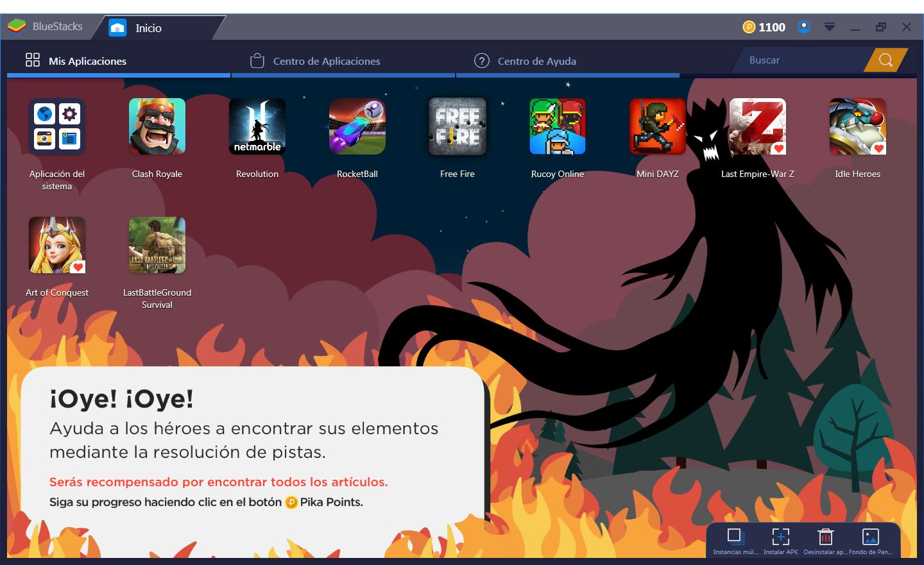924x565 pixels.
Task: Open the Idle Heroes app icon
Action: click(x=858, y=126)
